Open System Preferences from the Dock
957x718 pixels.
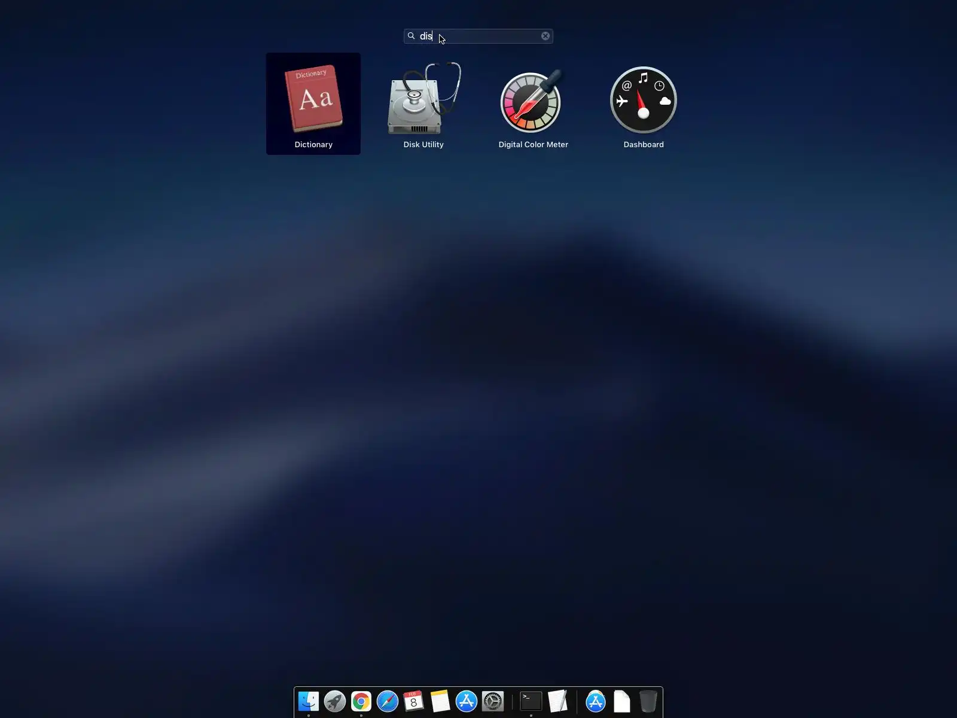[x=493, y=701]
